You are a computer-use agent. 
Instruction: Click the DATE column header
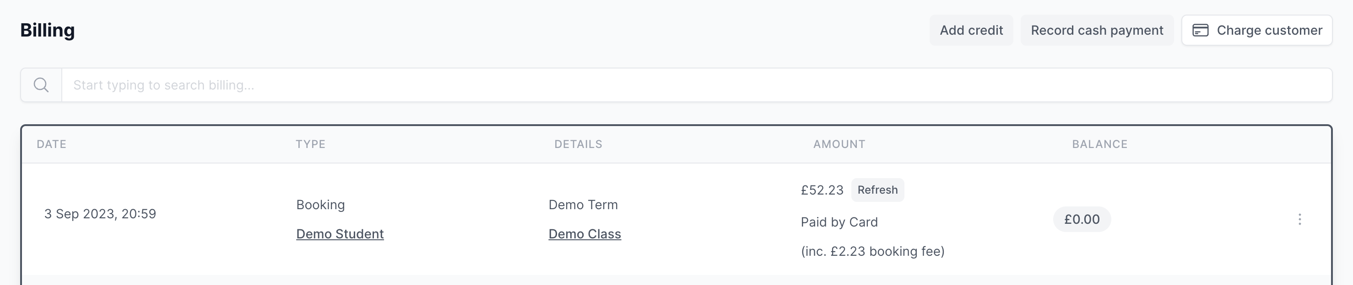tap(51, 144)
